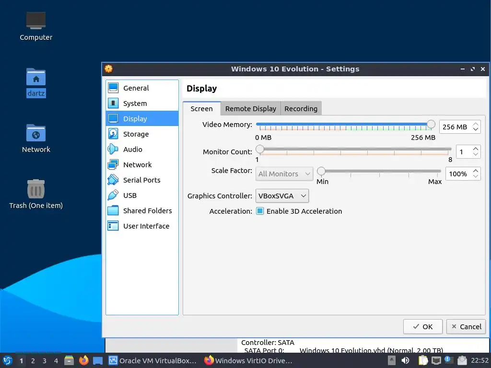The width and height of the screenshot is (491, 368).
Task: Open the USB settings category
Action: 142,195
